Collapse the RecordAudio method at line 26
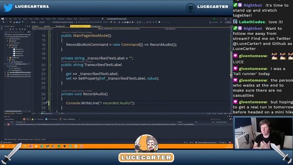 pyautogui.click(x=50, y=94)
